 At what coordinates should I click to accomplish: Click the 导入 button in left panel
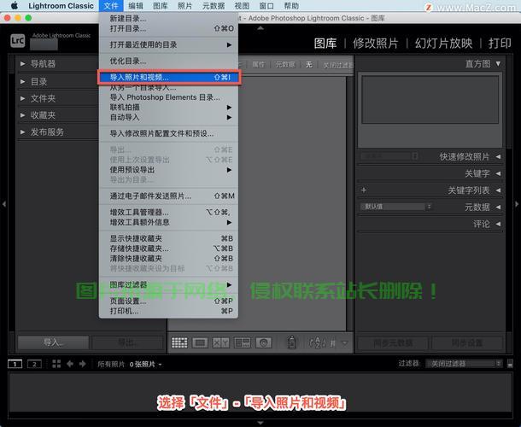pos(53,342)
